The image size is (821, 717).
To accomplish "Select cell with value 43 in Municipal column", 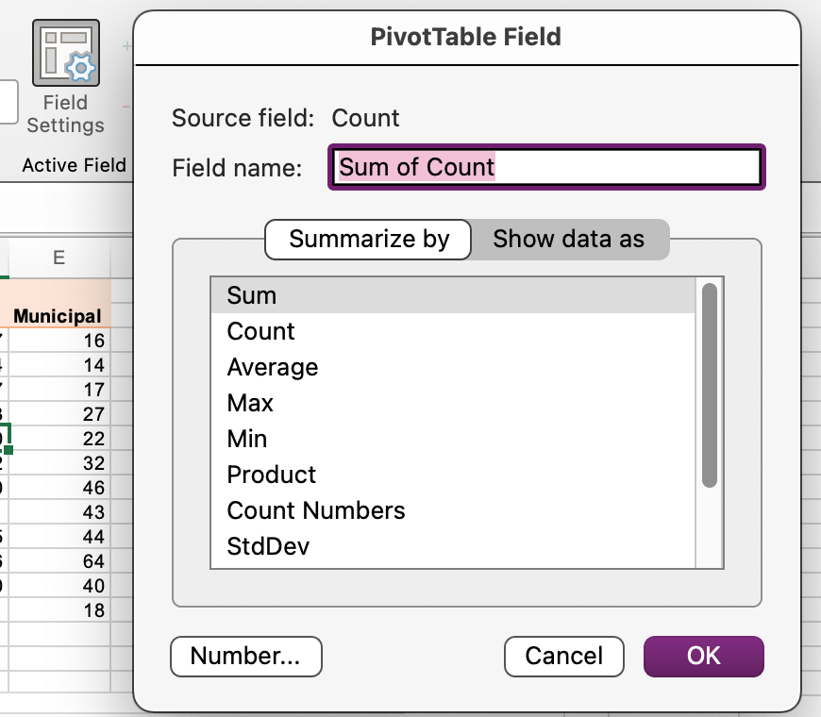I will [x=59, y=512].
